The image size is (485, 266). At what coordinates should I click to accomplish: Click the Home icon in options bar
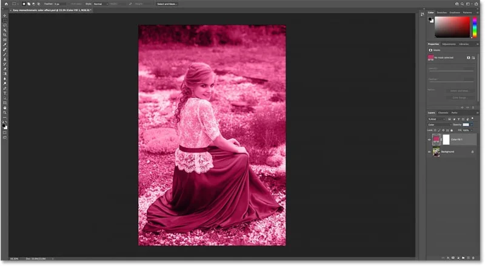(6, 4)
